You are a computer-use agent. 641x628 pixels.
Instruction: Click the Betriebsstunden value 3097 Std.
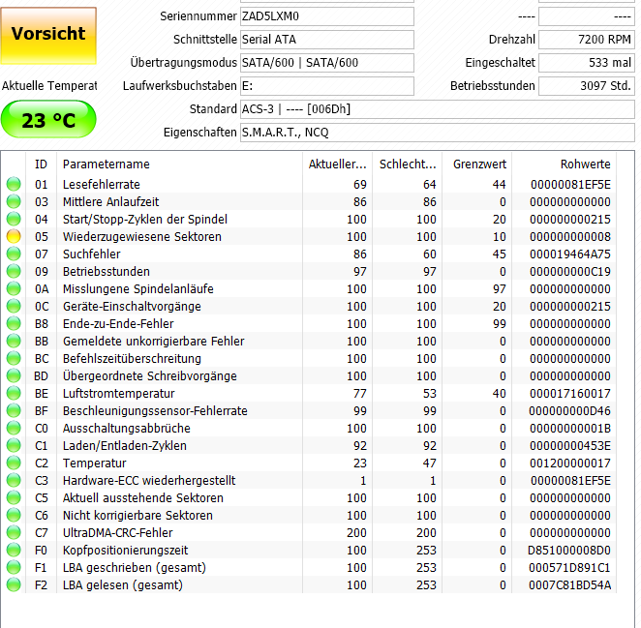pyautogui.click(x=587, y=86)
